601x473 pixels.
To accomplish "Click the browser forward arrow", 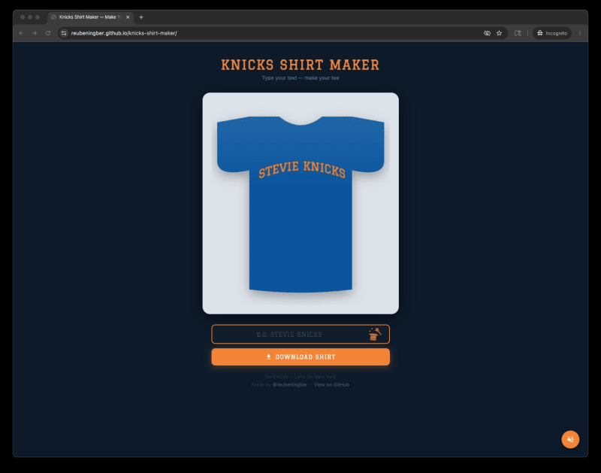I will pos(35,33).
